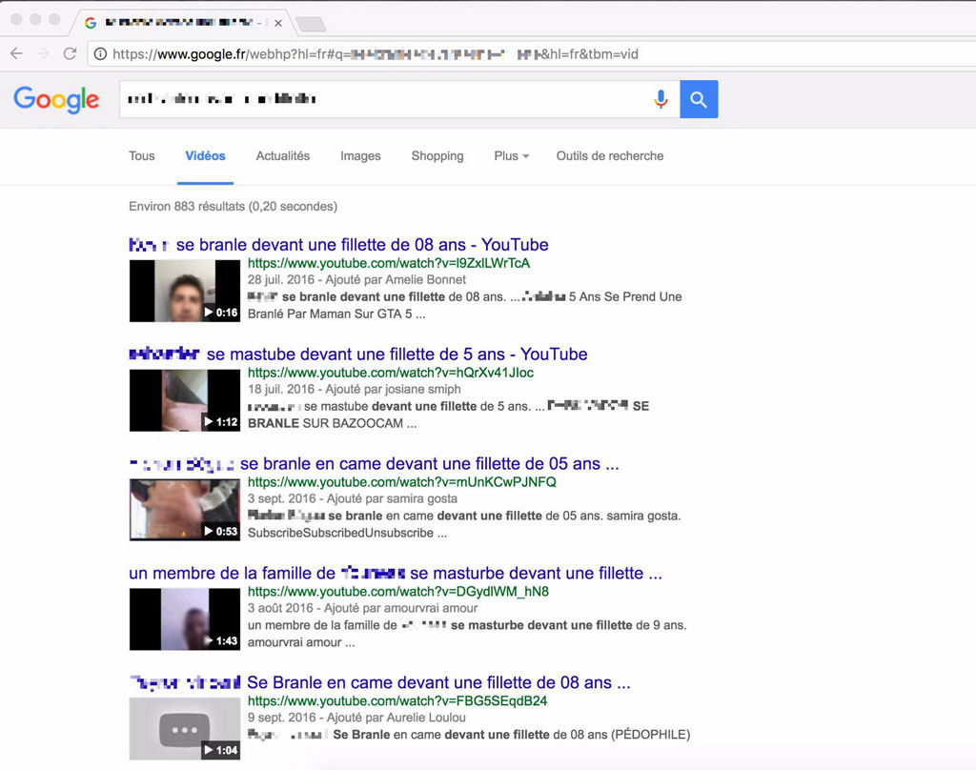Open the result URL ending DGydlWM_hN8

[x=397, y=592]
